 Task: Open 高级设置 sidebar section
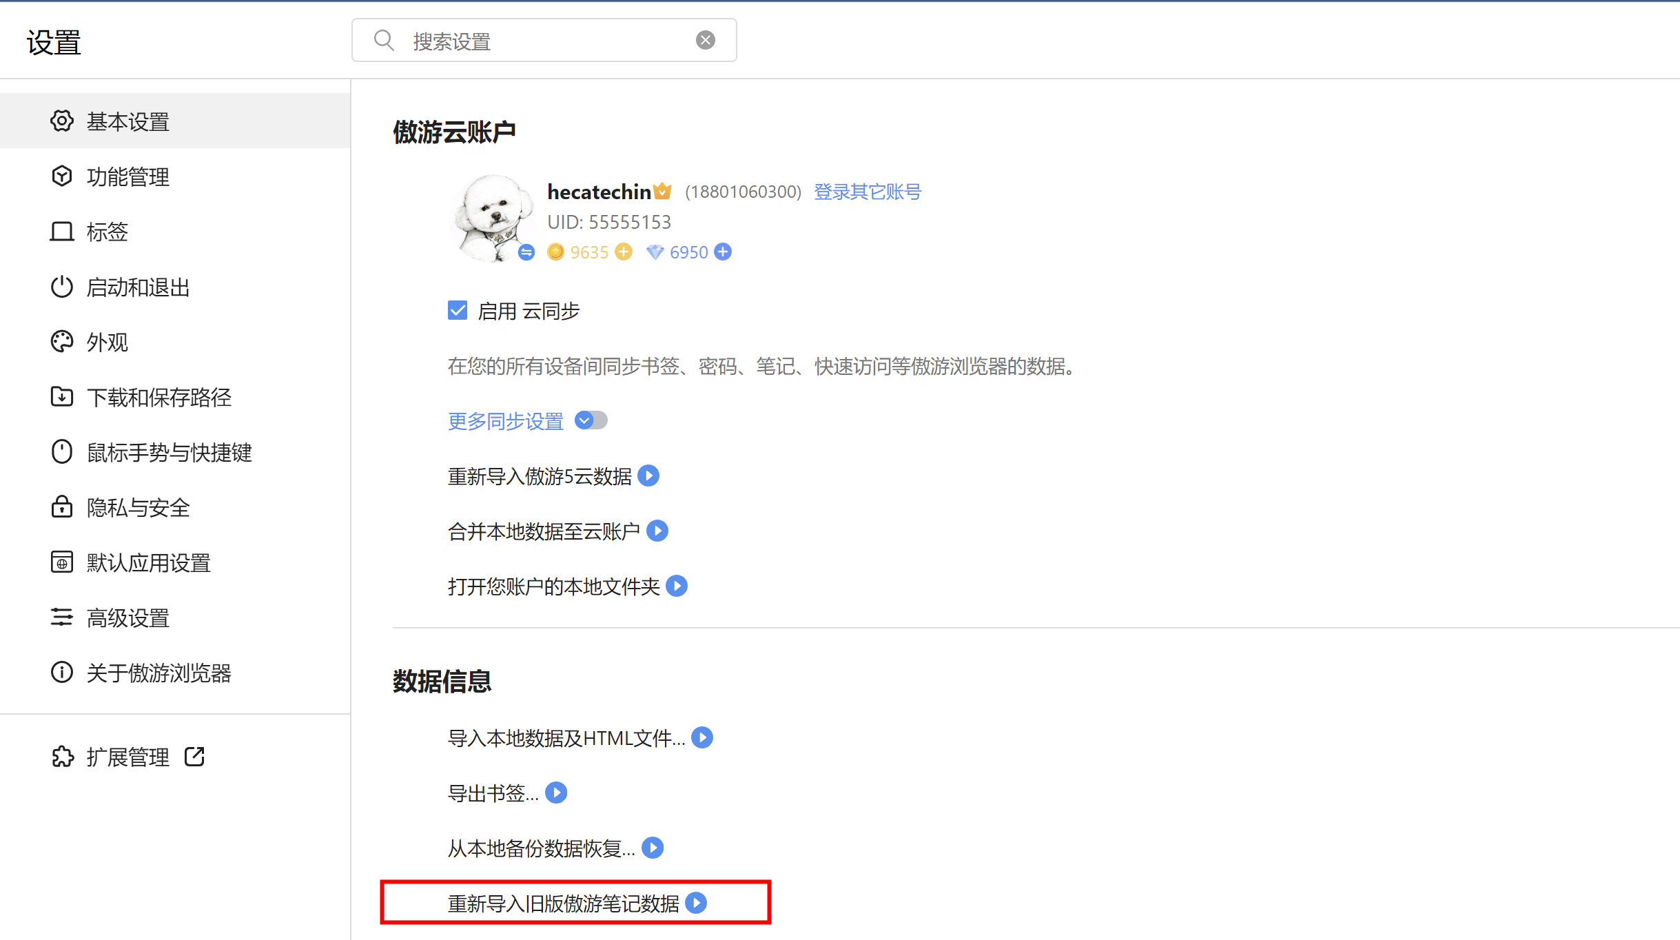(127, 618)
